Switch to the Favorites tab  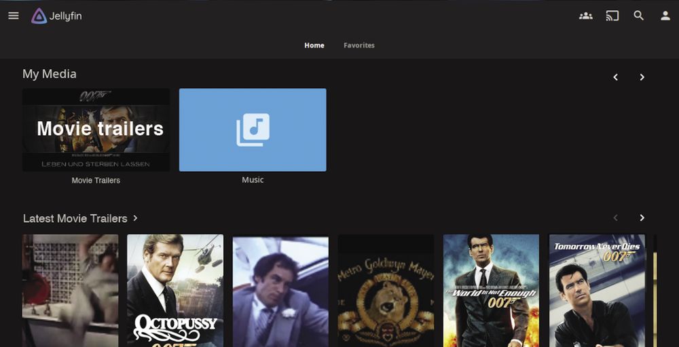click(359, 45)
